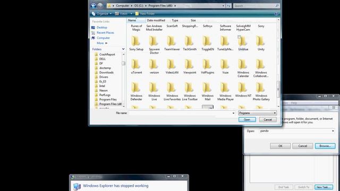This screenshot has width=340, height=191.
Task: Select the VideoLAN folder
Action: [172, 67]
